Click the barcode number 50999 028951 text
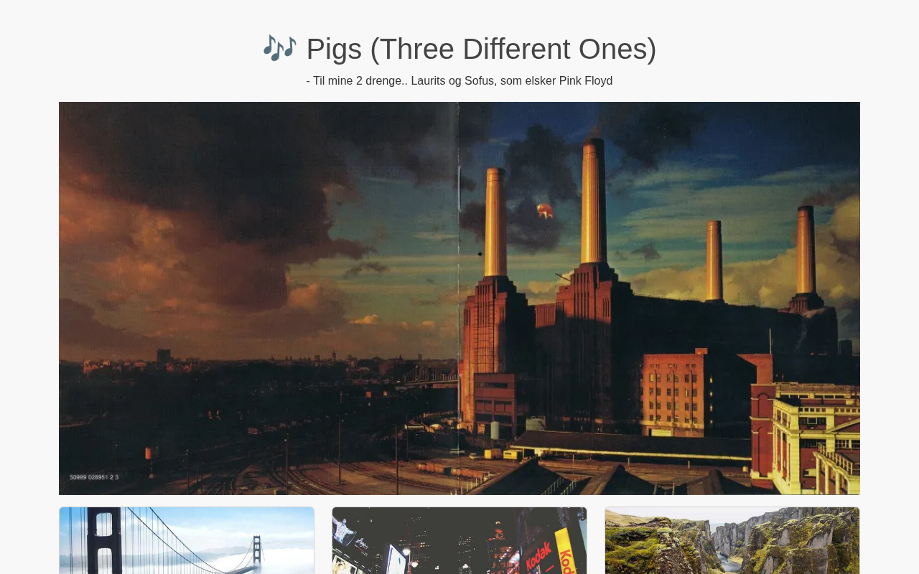Viewport: 919px width, 574px height. pos(94,476)
